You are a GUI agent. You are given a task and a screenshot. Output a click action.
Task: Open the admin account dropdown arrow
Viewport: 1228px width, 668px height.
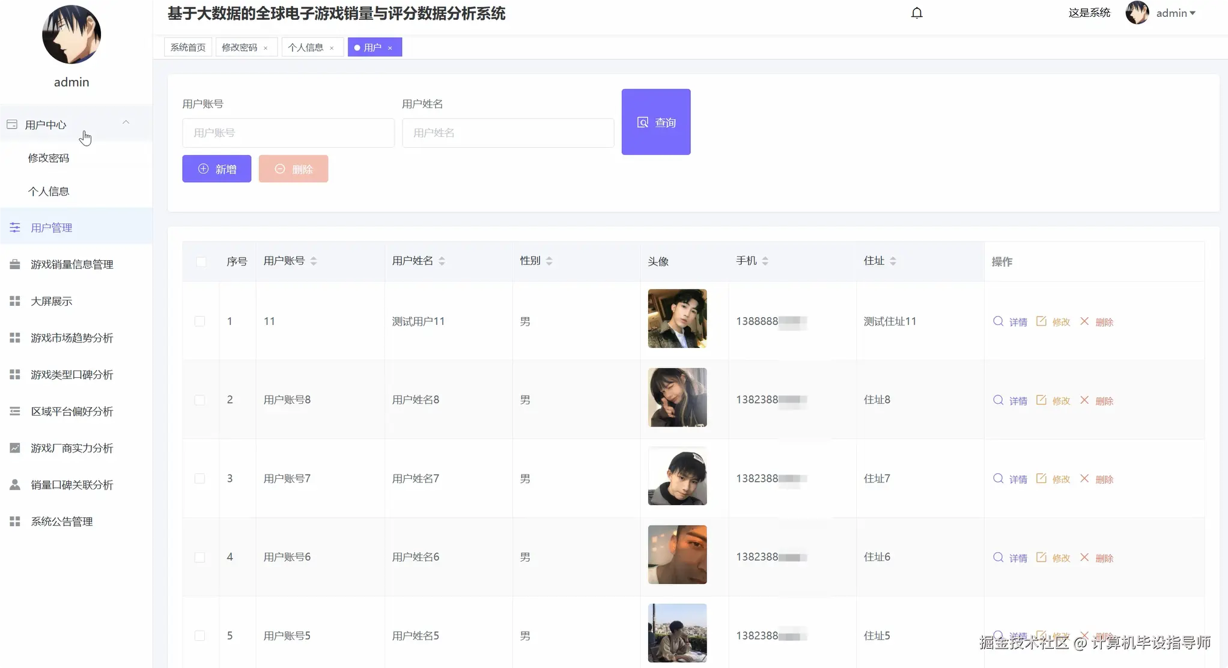coord(1193,13)
